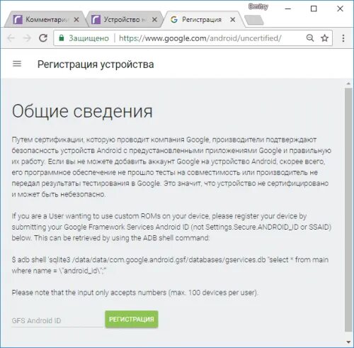Image resolution: width=354 pixels, height=348 pixels.
Task: Go forward with the browser forward arrow
Action: click(x=28, y=38)
